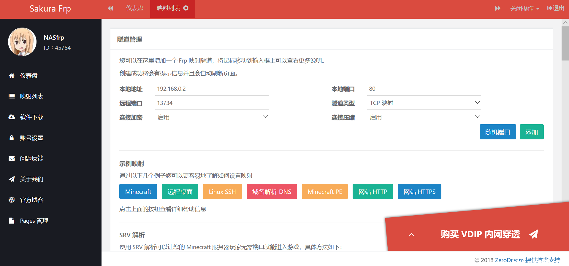Click the 网站 HTTPS example button
569x266 pixels.
tap(419, 192)
